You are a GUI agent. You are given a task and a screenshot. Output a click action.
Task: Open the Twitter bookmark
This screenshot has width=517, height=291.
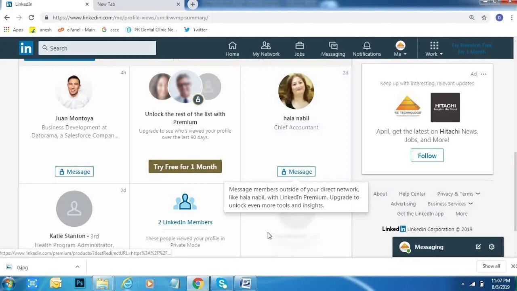point(195,30)
